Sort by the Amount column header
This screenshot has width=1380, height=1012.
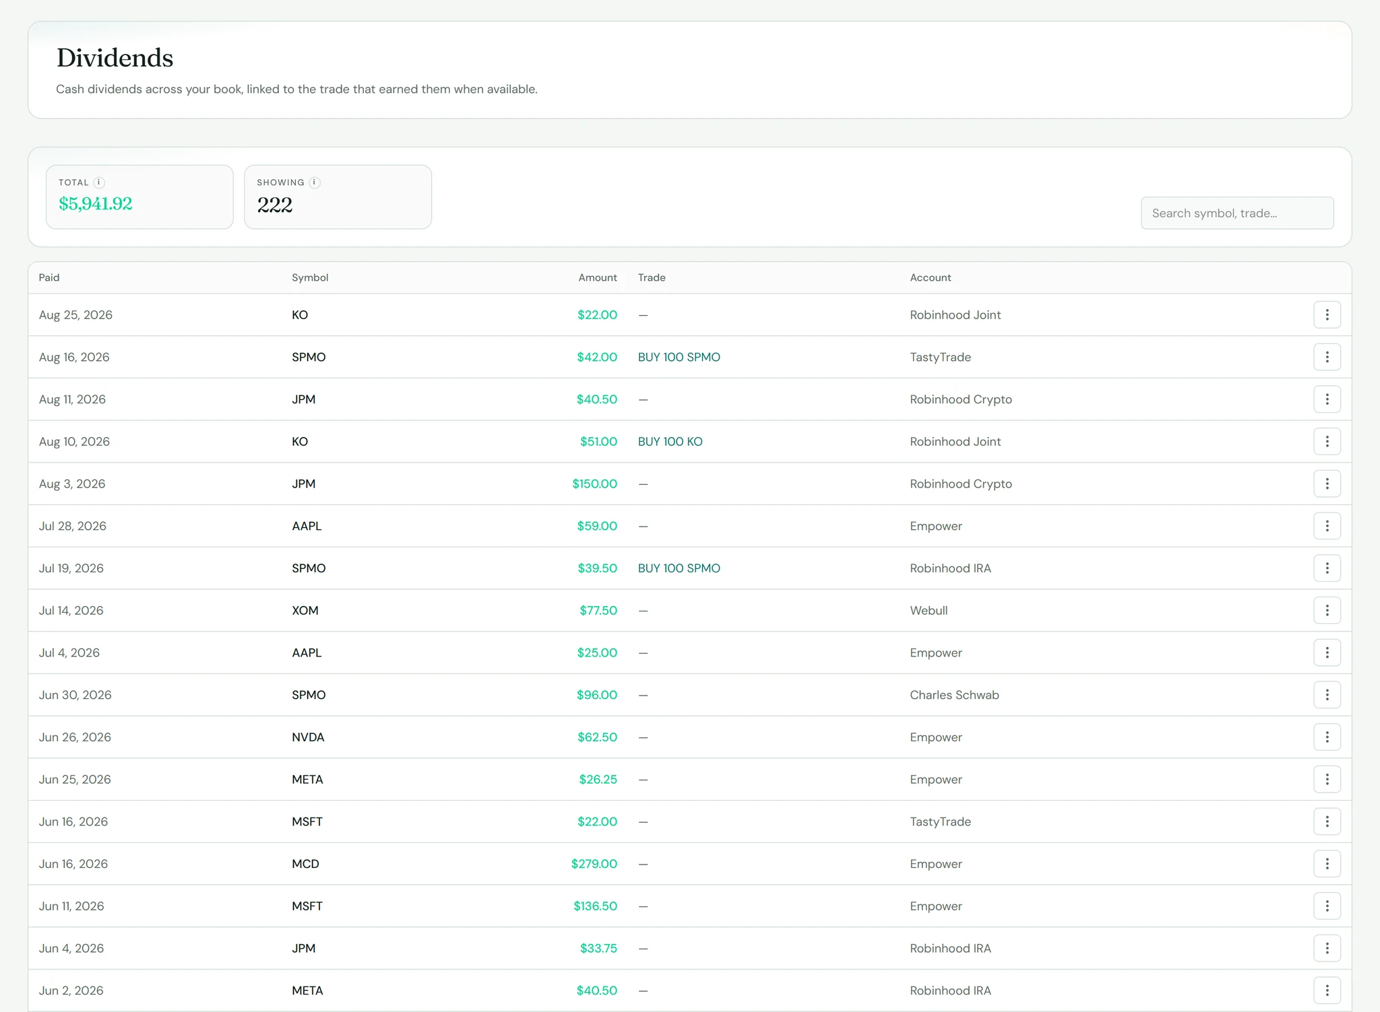click(597, 277)
